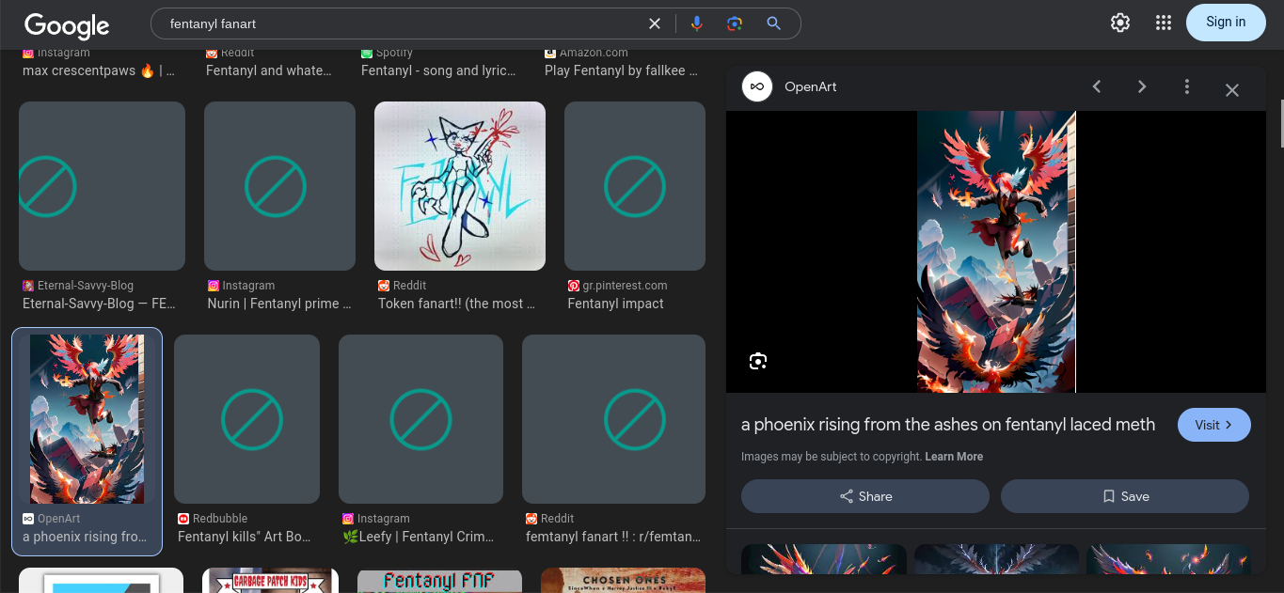The image size is (1284, 593).
Task: Click the OpenArt logo in preview panel
Action: pos(757,86)
